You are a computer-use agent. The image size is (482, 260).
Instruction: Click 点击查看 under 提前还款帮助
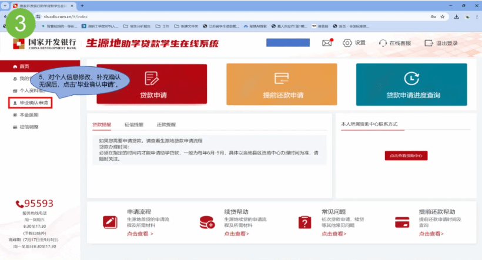click(431, 234)
